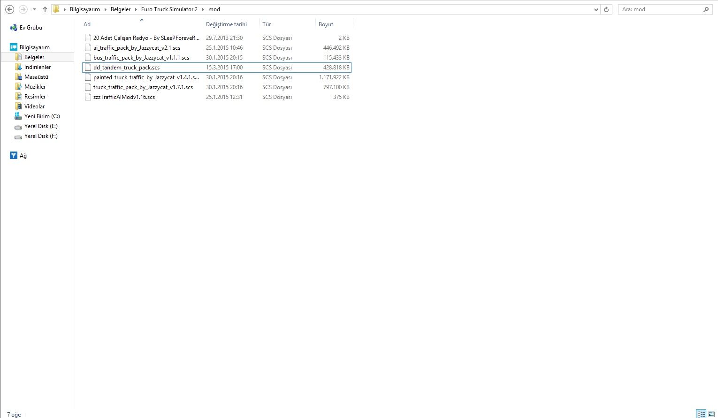Switch to large thumbnails view button
718x418 pixels.
click(711, 414)
